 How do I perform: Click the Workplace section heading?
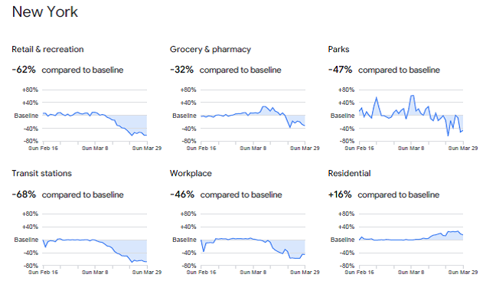click(191, 173)
